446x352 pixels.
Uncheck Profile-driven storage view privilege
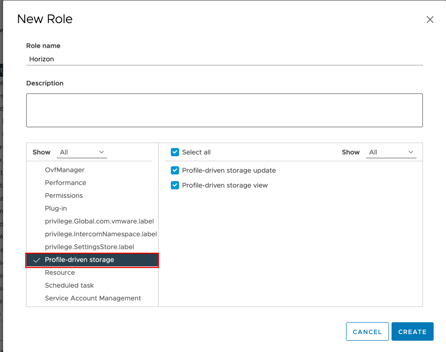tap(175, 185)
